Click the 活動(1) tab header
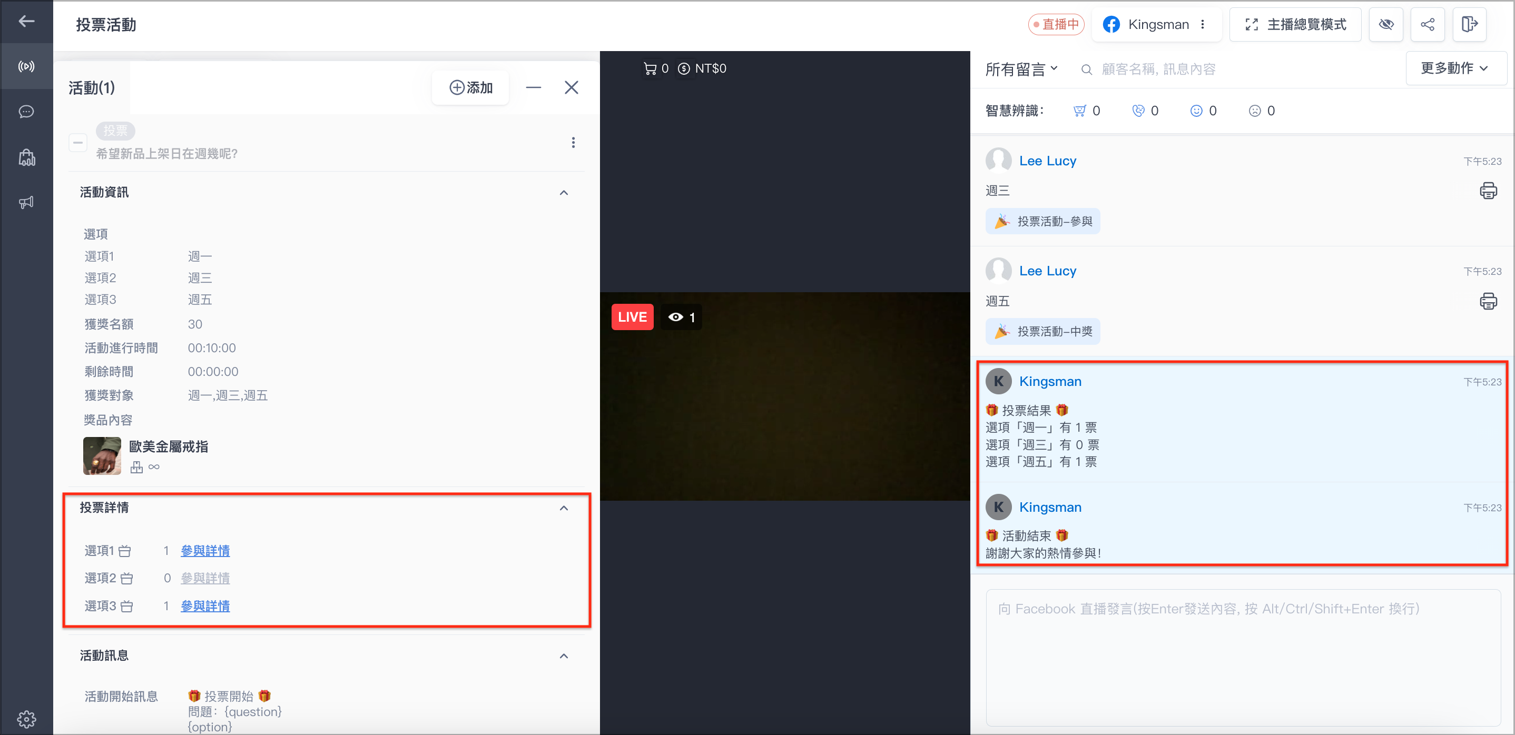Screen dimensions: 1515x735 click(92, 88)
